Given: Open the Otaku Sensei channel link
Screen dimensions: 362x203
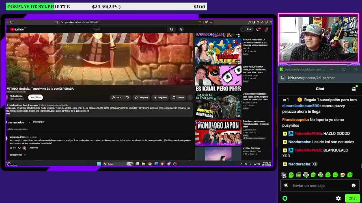Looking at the screenshot, I should coord(16,96).
